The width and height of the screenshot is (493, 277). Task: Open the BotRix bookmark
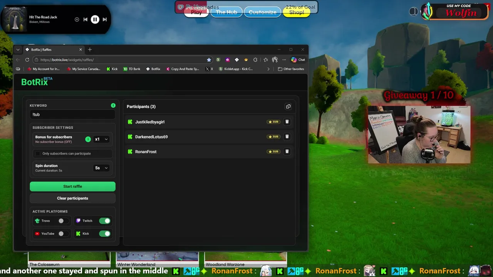point(153,69)
